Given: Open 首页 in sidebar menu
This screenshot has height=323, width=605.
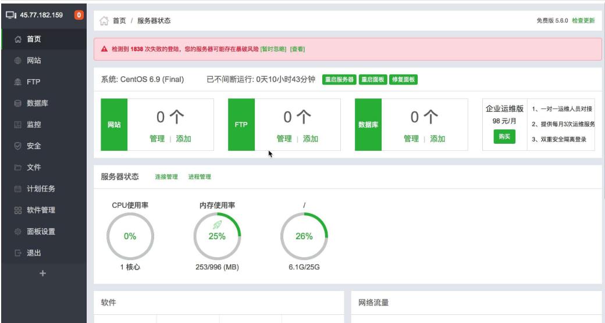Looking at the screenshot, I should click(x=44, y=39).
